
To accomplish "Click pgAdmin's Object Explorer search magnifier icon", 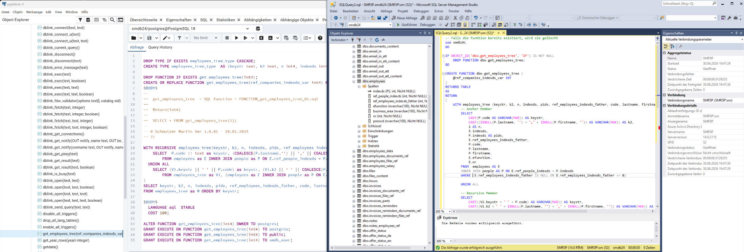I will tap(113, 20).
